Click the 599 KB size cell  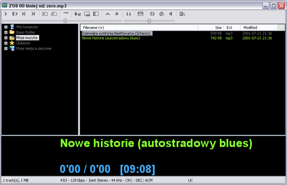[216, 33]
